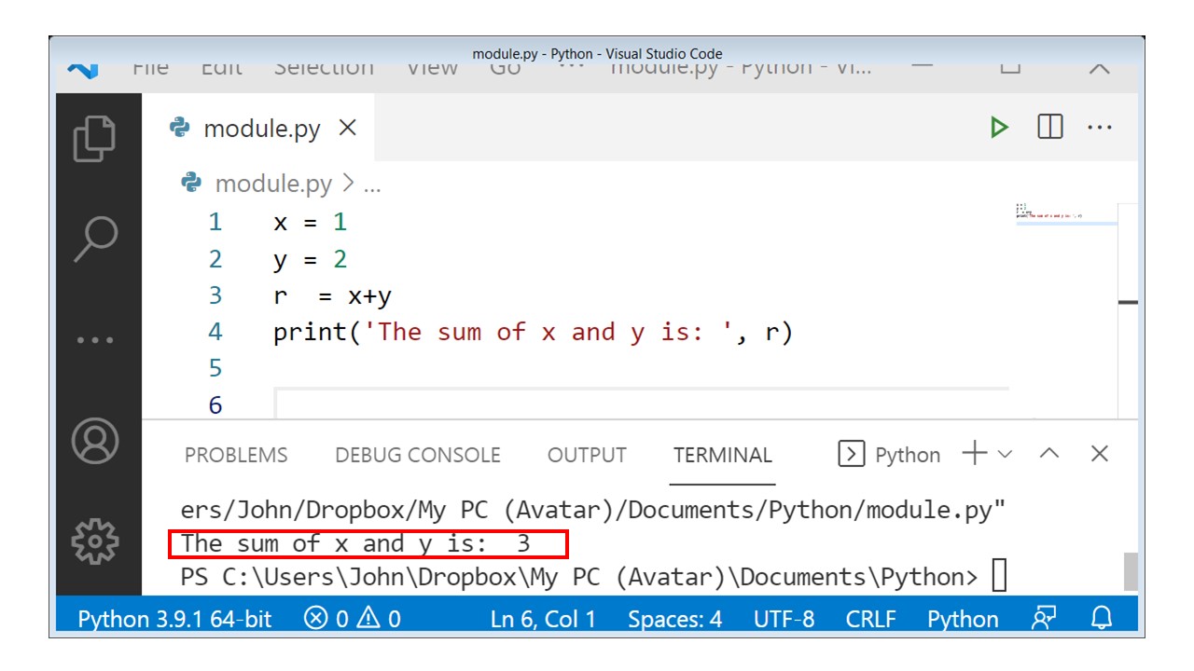Split the editor to the right
1194x671 pixels.
(x=1050, y=127)
